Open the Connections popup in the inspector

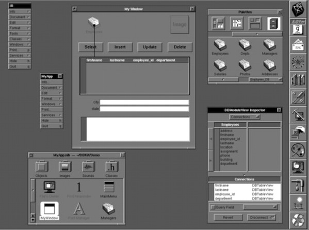(245, 117)
